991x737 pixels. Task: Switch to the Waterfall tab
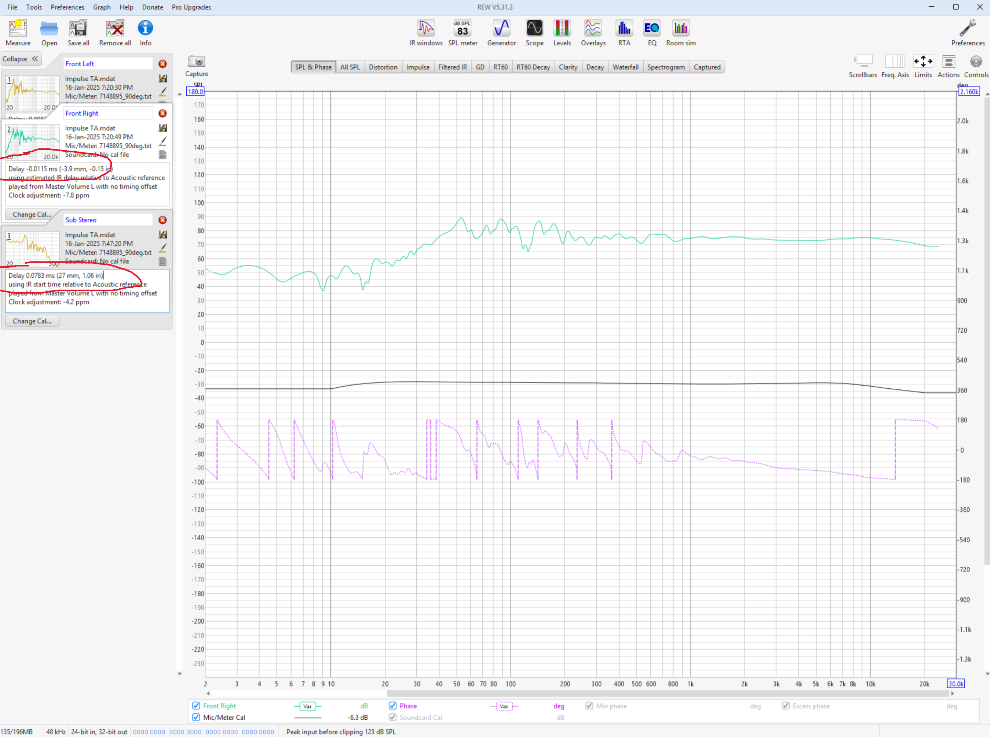pyautogui.click(x=625, y=67)
